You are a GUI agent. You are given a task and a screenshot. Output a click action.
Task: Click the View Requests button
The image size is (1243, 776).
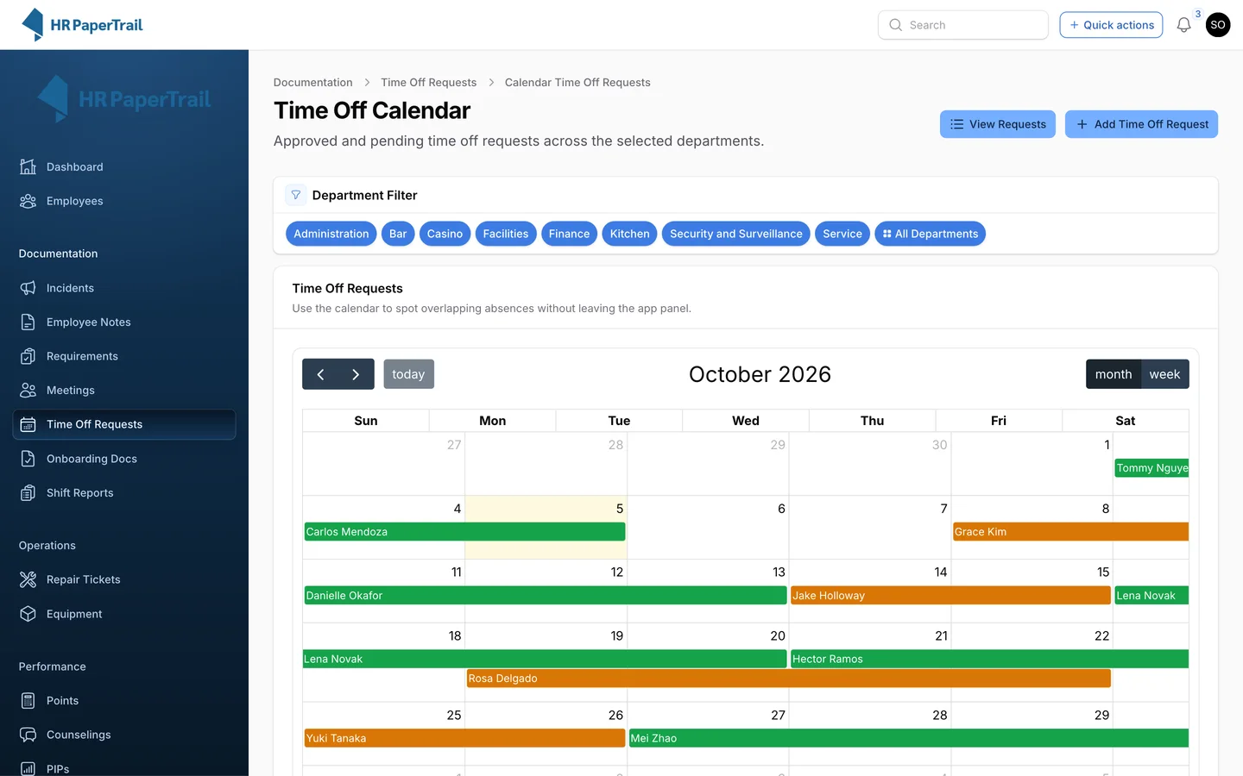click(x=998, y=124)
